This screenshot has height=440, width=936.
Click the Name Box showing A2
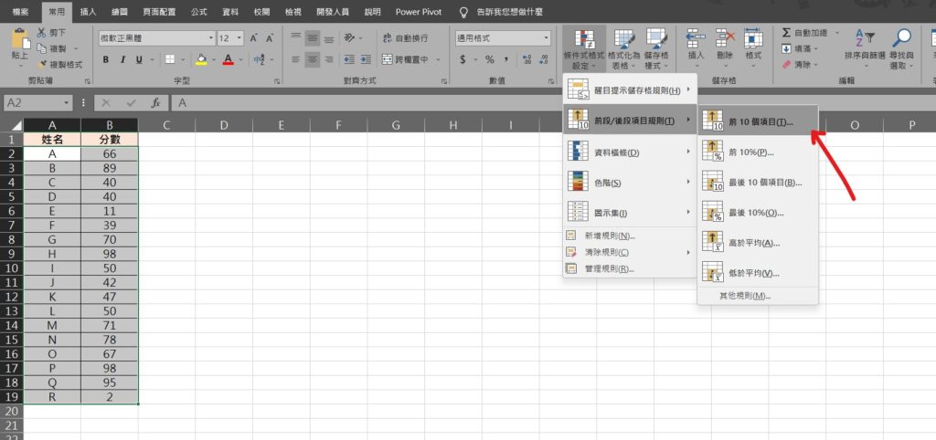point(37,102)
